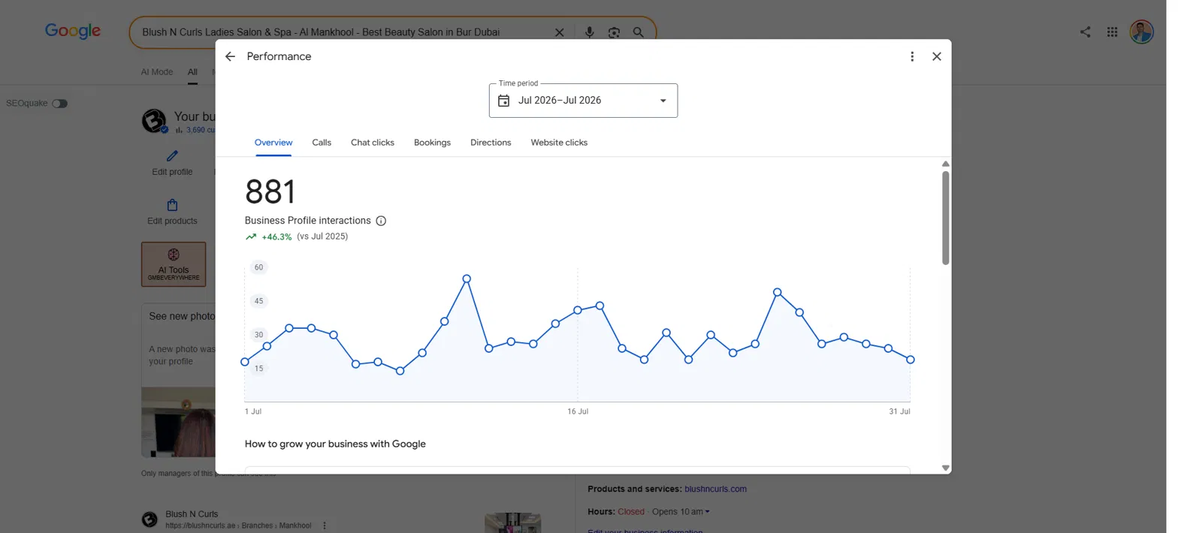The width and height of the screenshot is (1178, 533).
Task: Click the calendar icon in Time period
Action: [x=504, y=101]
